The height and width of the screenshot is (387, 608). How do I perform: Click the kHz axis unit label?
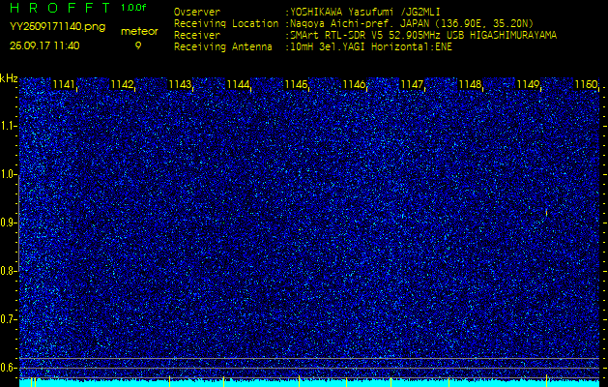click(9, 78)
